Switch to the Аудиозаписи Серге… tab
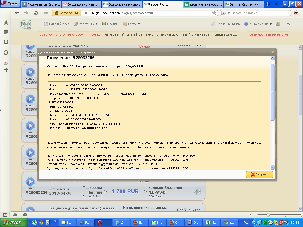The image size is (303, 227). coord(41,4)
